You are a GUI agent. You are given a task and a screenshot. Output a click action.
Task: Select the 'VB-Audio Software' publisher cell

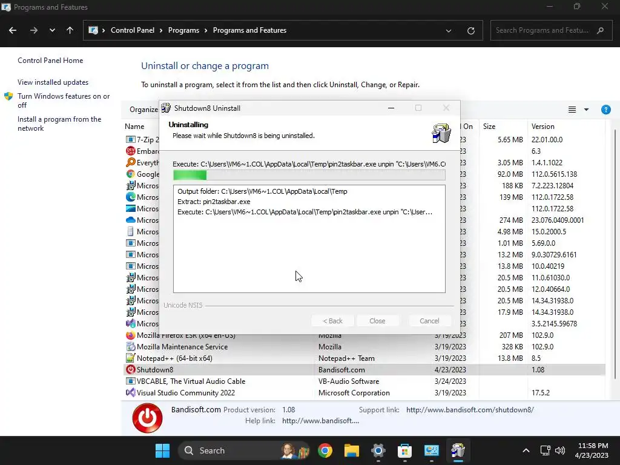click(x=349, y=381)
